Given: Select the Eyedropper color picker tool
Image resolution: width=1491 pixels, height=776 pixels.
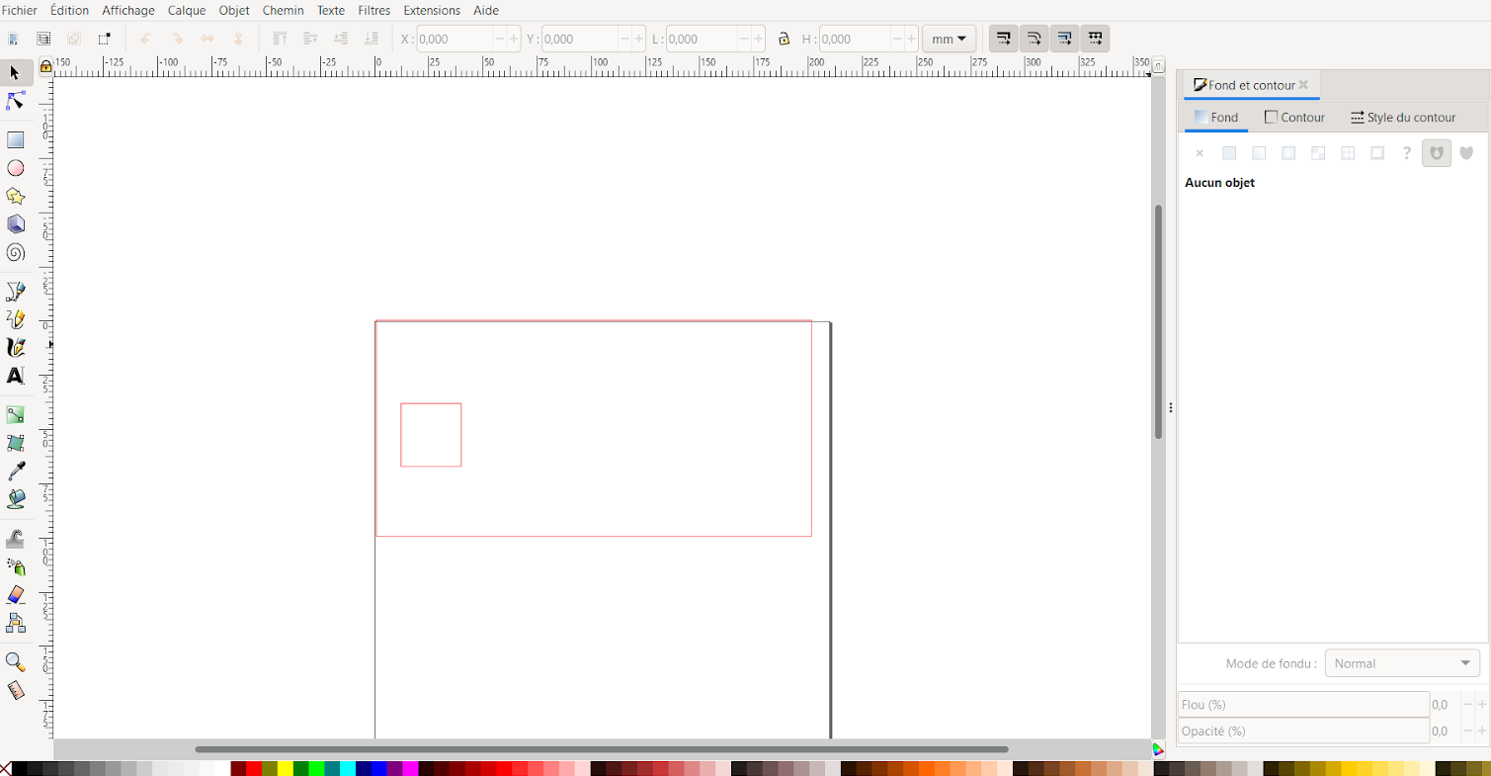Looking at the screenshot, I should point(16,472).
